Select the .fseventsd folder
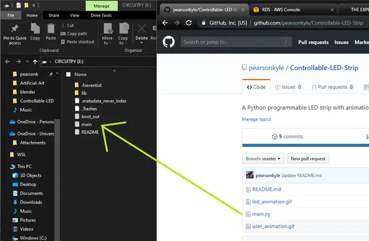Screen dimensions: 369x241 (88, 85)
